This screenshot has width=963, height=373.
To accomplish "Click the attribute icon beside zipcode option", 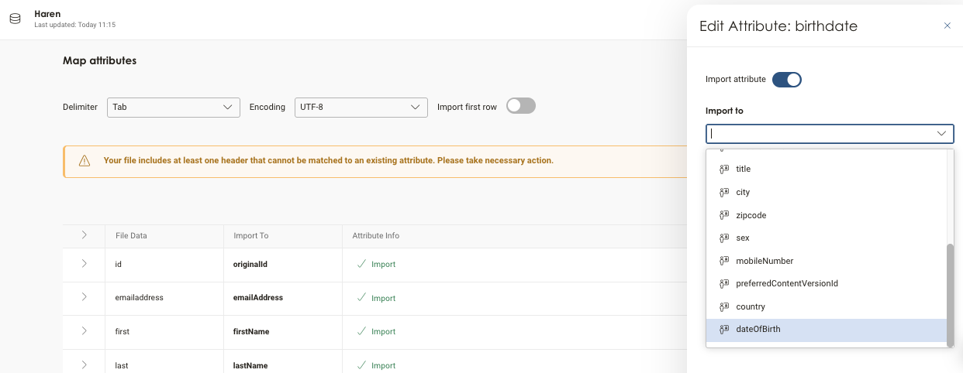I will 725,215.
